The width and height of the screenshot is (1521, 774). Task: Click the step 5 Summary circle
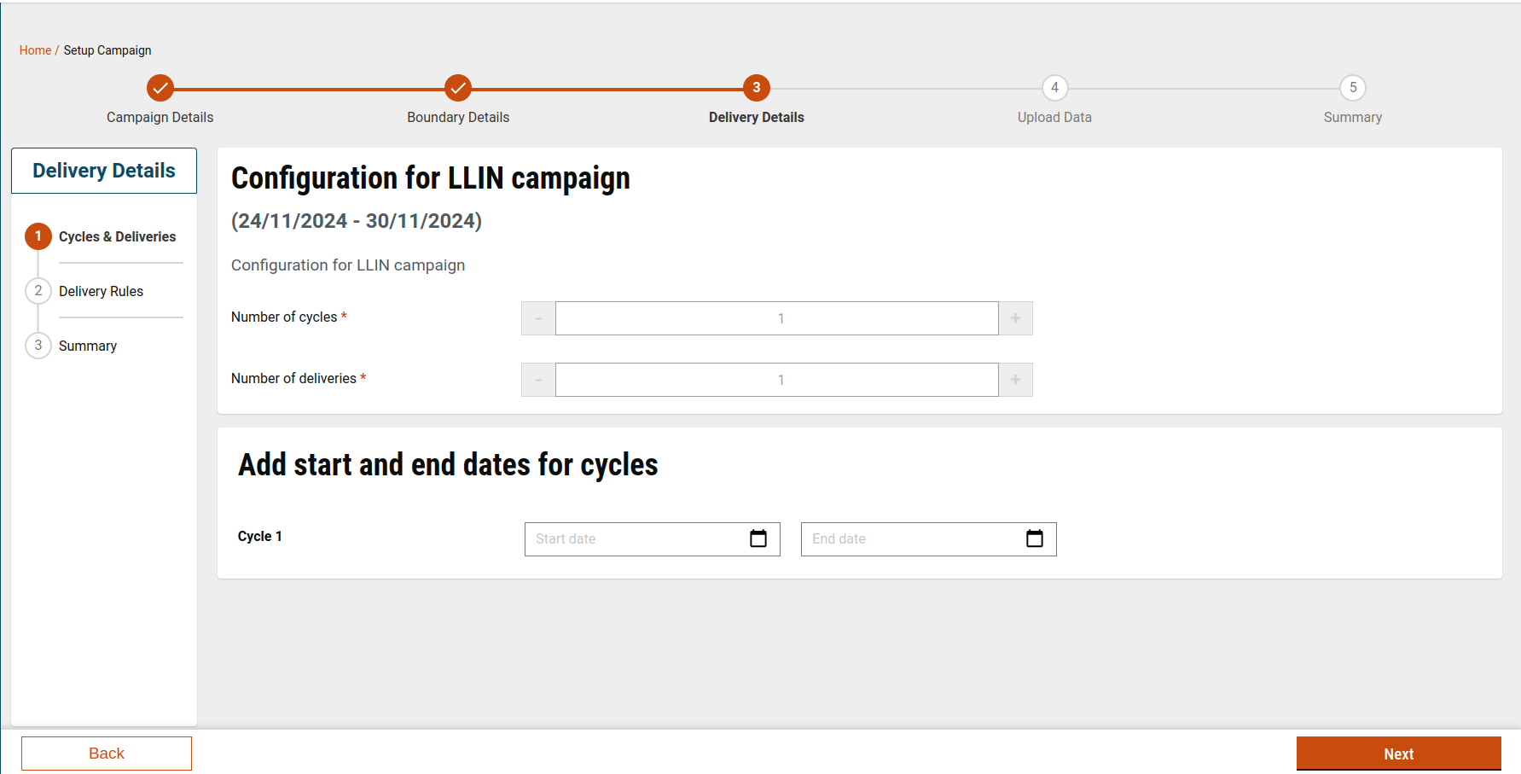1353,88
